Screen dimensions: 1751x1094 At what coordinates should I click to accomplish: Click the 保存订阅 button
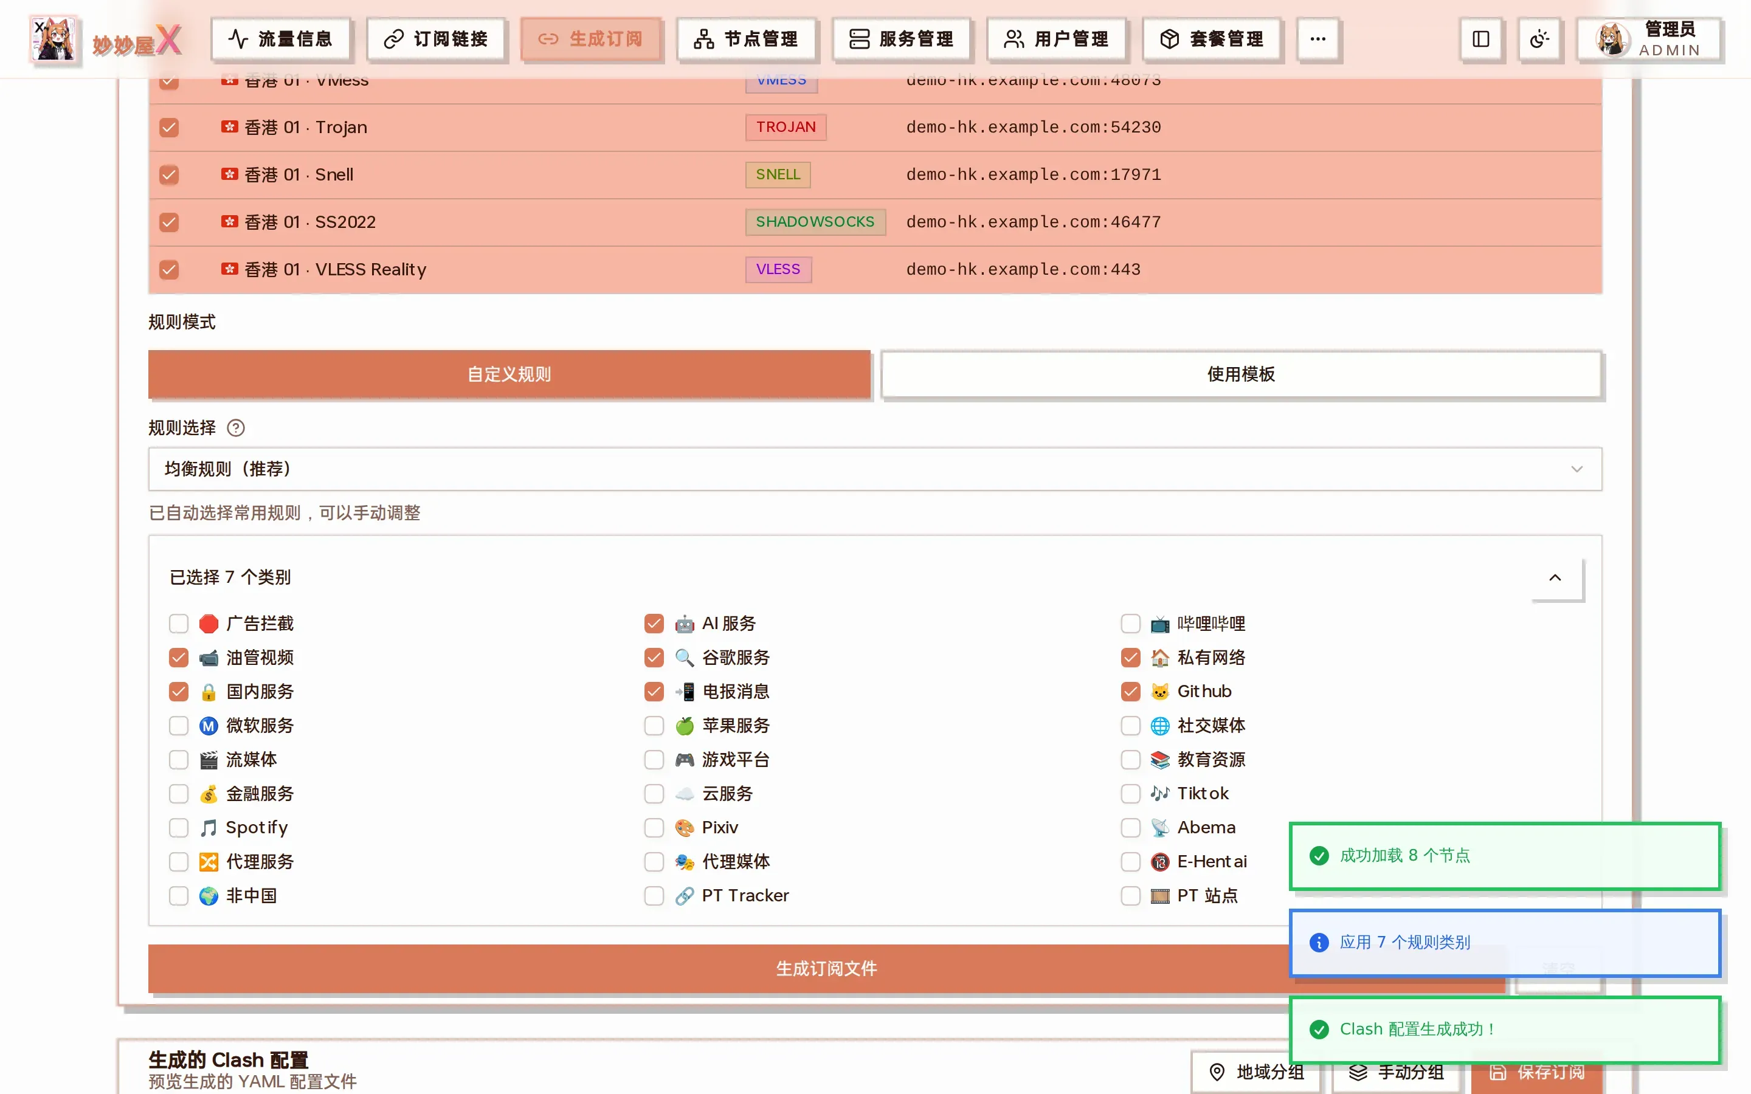tap(1536, 1072)
